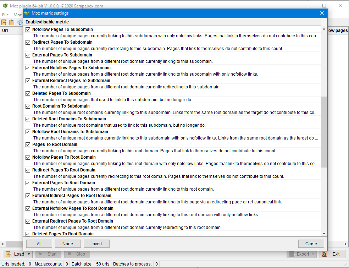The width and height of the screenshot is (349, 268).
Task: Click the Moz plugin title bar icon
Action: click(x=5, y=6)
